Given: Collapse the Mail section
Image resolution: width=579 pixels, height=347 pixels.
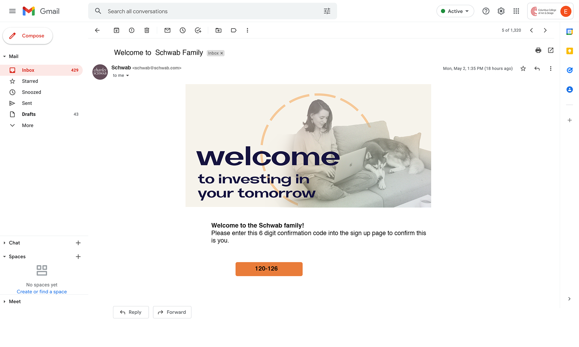Looking at the screenshot, I should (x=5, y=56).
